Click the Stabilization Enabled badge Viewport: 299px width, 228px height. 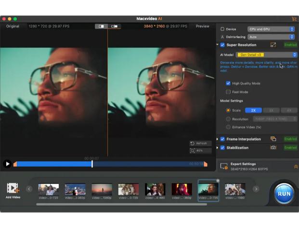(x=290, y=147)
